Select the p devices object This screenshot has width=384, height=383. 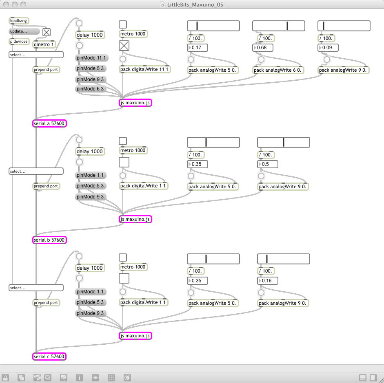pos(19,42)
